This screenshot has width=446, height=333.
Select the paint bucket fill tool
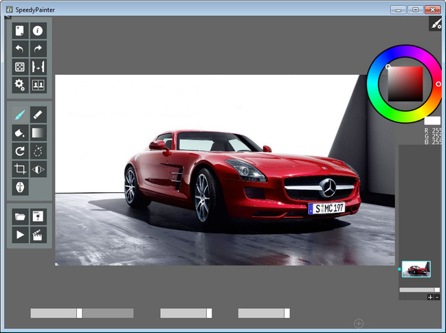(20, 133)
